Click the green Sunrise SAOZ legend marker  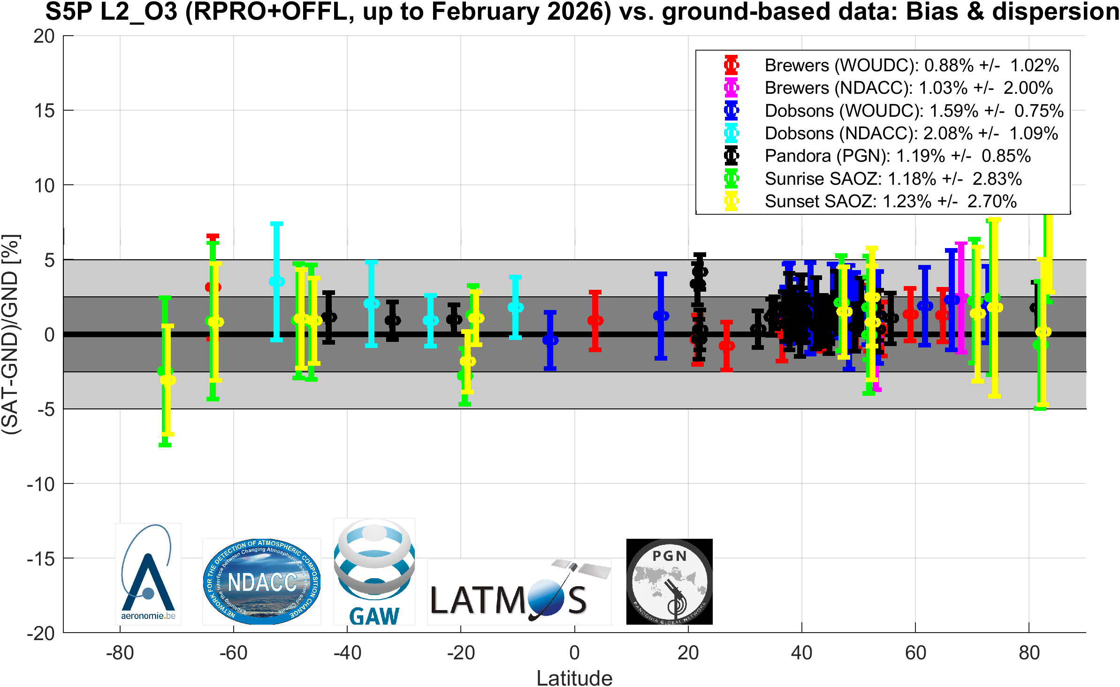point(731,179)
